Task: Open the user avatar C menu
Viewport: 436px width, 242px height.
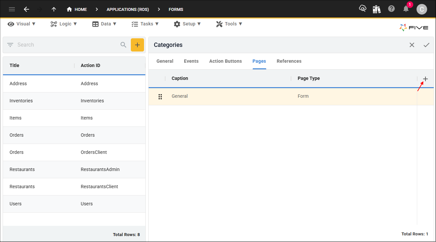Action: coord(422,9)
